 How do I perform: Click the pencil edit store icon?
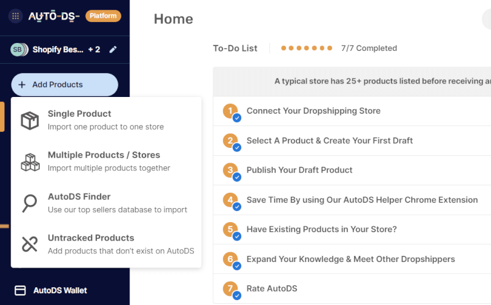pos(113,50)
